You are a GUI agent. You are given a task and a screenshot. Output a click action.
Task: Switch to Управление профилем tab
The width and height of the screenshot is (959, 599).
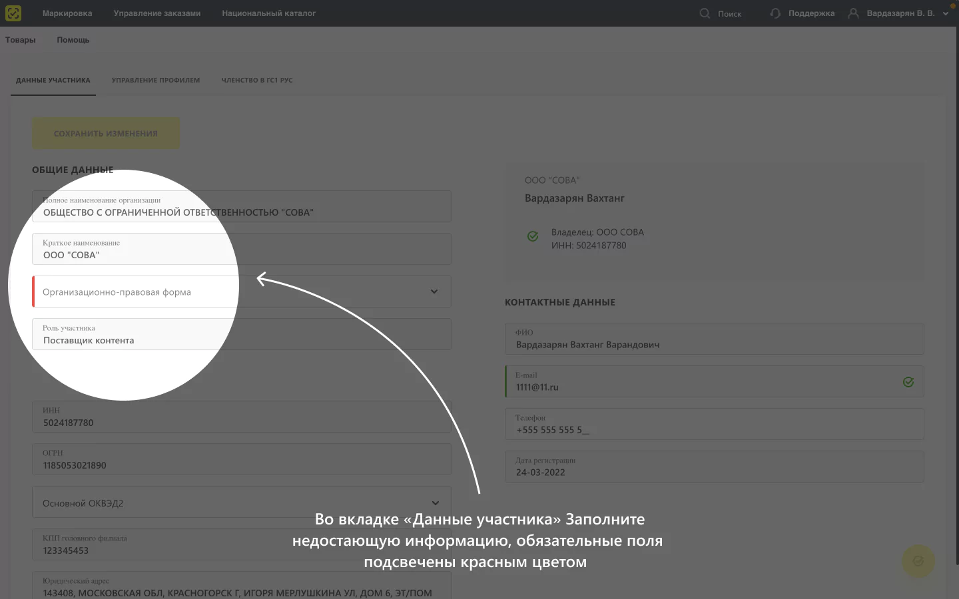(156, 81)
